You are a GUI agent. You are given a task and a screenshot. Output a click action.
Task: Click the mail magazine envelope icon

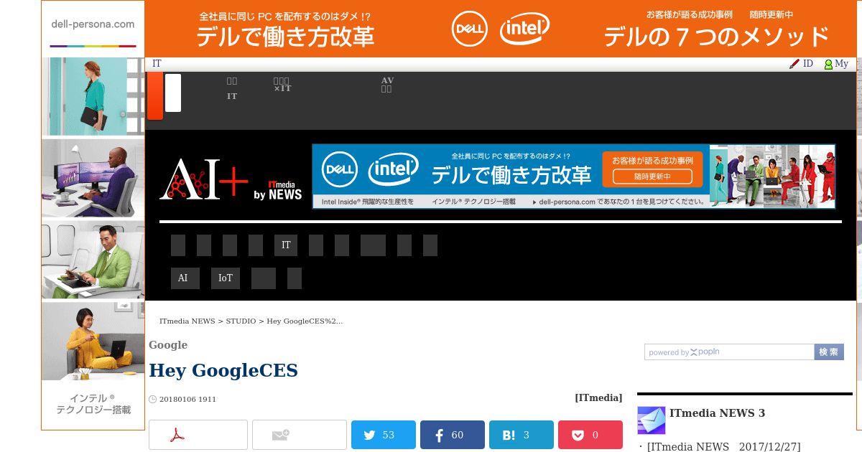(x=652, y=420)
